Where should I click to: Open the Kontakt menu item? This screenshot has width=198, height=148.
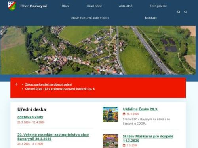click(x=151, y=18)
